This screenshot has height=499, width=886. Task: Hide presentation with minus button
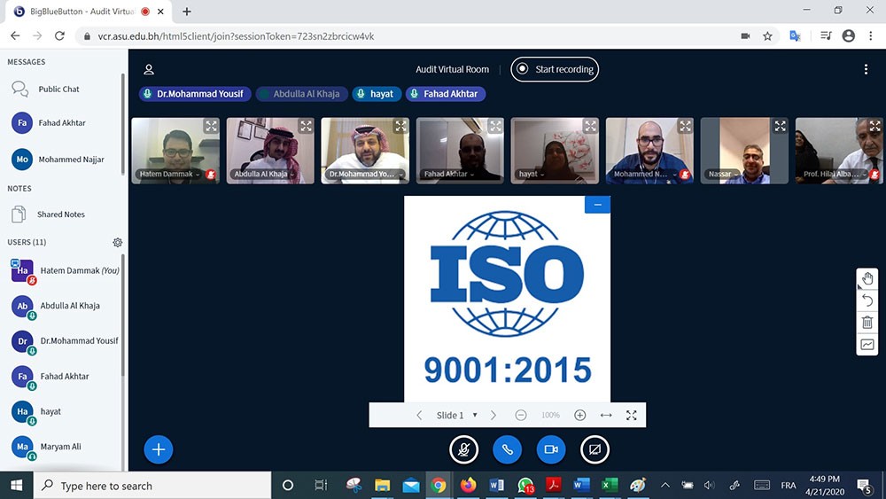click(597, 205)
